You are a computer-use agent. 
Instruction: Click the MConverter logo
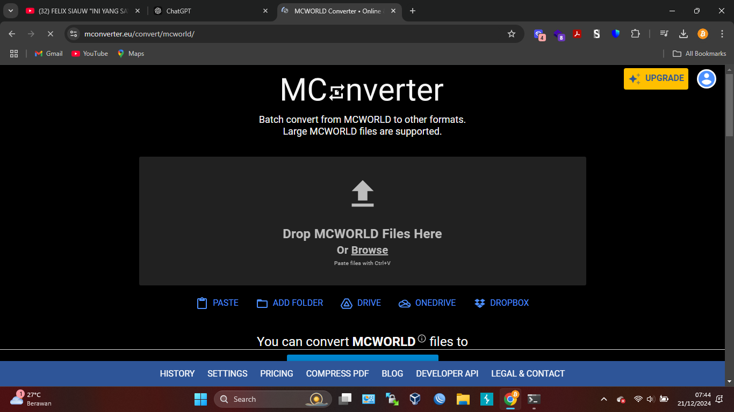tap(362, 90)
